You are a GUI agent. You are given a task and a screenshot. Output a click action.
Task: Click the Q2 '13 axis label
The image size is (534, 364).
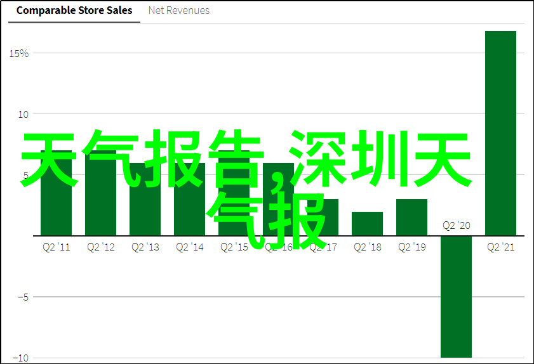pyautogui.click(x=145, y=247)
